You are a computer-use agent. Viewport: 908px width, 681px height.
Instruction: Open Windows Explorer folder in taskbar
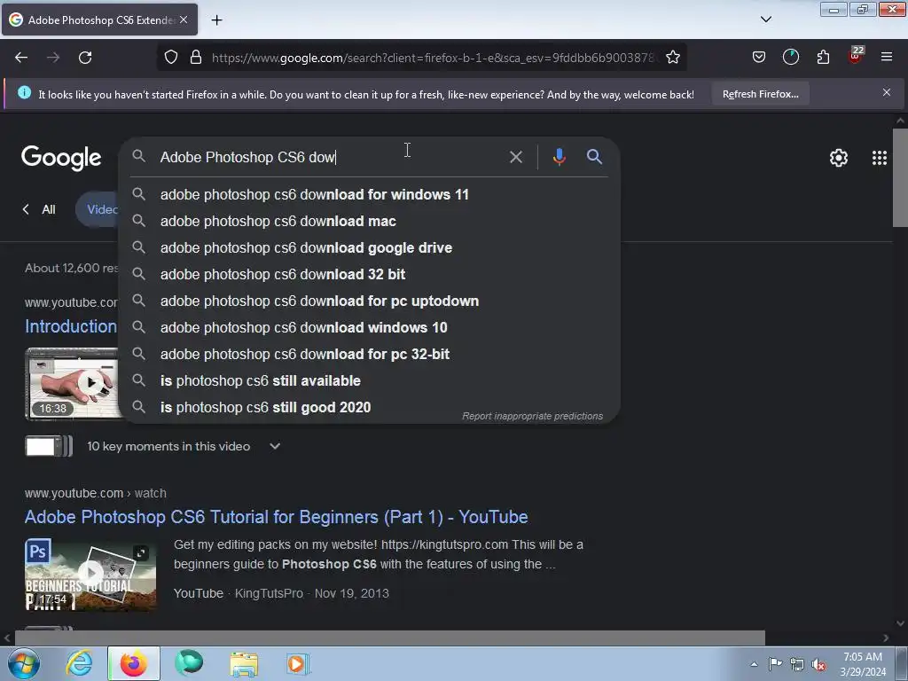[x=244, y=663]
